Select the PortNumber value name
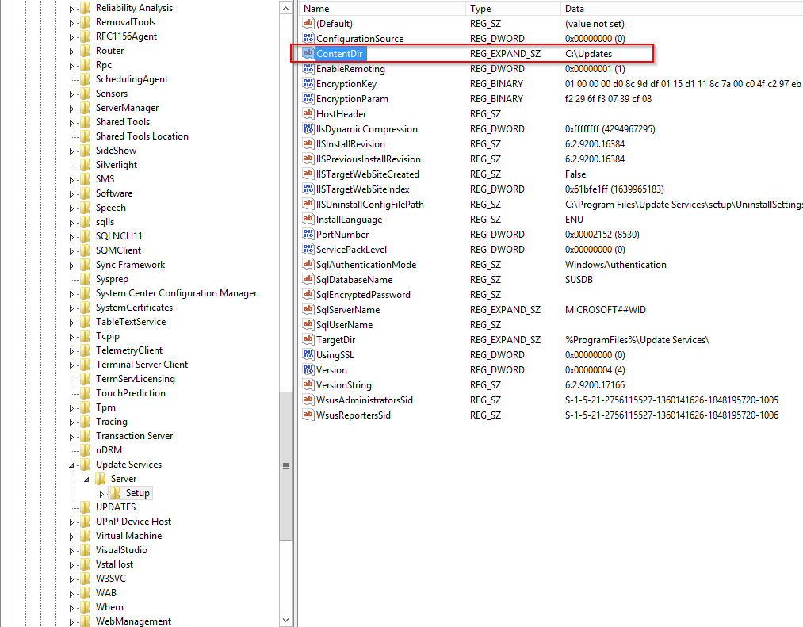 342,234
